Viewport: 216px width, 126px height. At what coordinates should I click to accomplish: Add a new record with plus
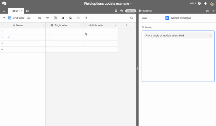click(x=2, y=49)
